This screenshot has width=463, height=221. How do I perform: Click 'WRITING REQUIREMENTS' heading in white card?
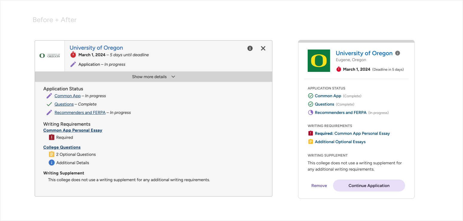click(x=330, y=126)
